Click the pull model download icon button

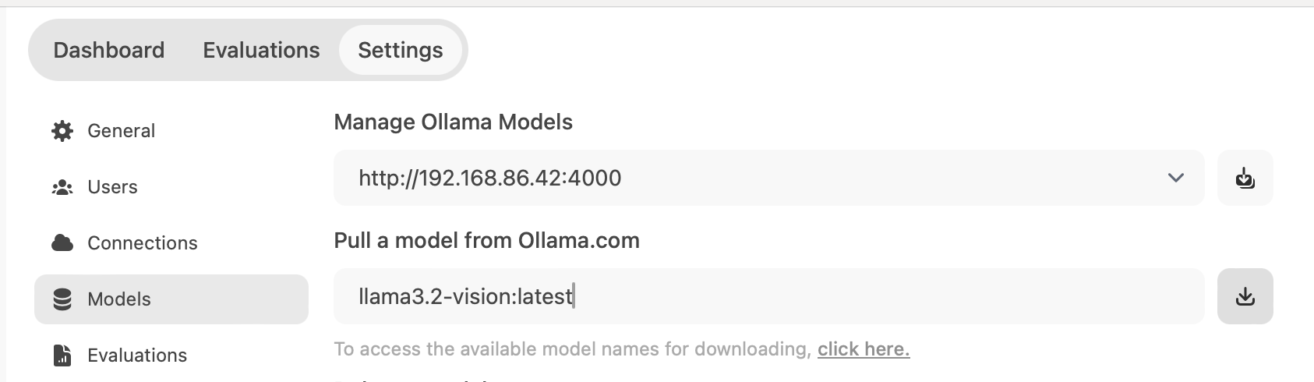coord(1245,296)
